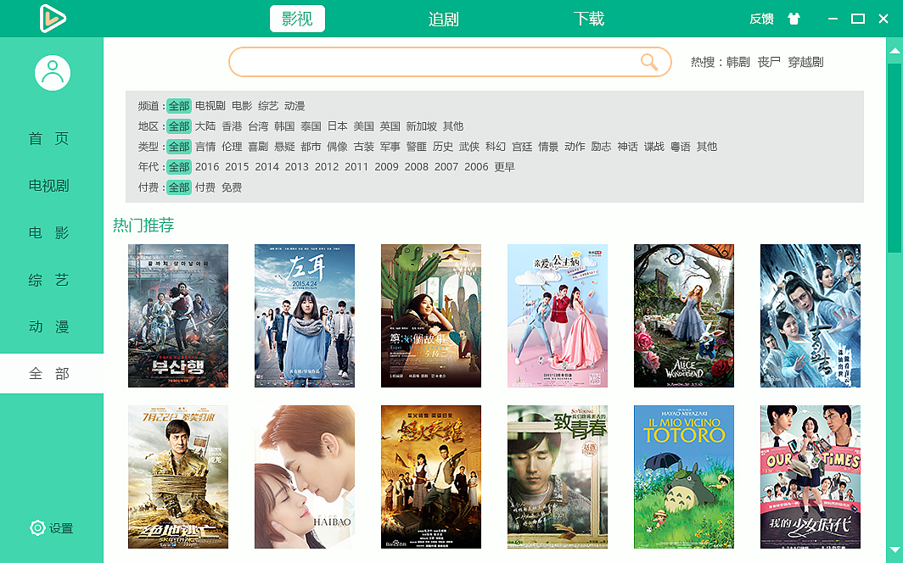
Task: Open the 致青春 poster
Action: coord(558,477)
